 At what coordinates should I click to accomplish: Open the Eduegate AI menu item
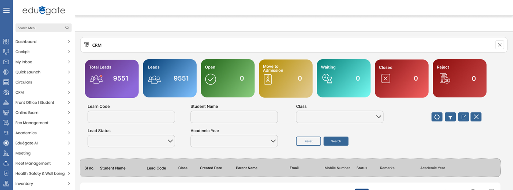click(27, 143)
